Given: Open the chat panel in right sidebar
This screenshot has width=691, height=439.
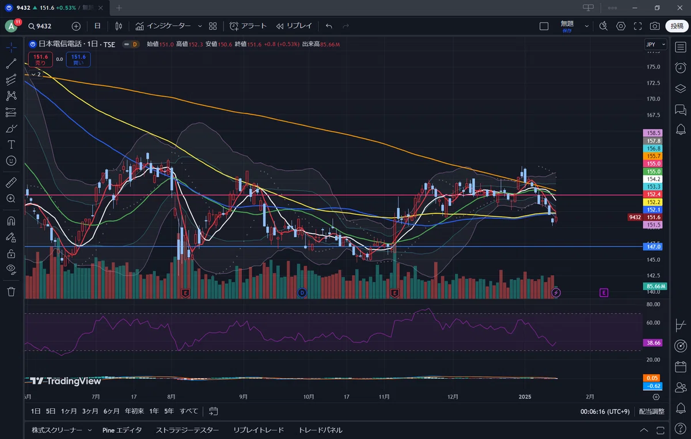Looking at the screenshot, I should point(680,109).
